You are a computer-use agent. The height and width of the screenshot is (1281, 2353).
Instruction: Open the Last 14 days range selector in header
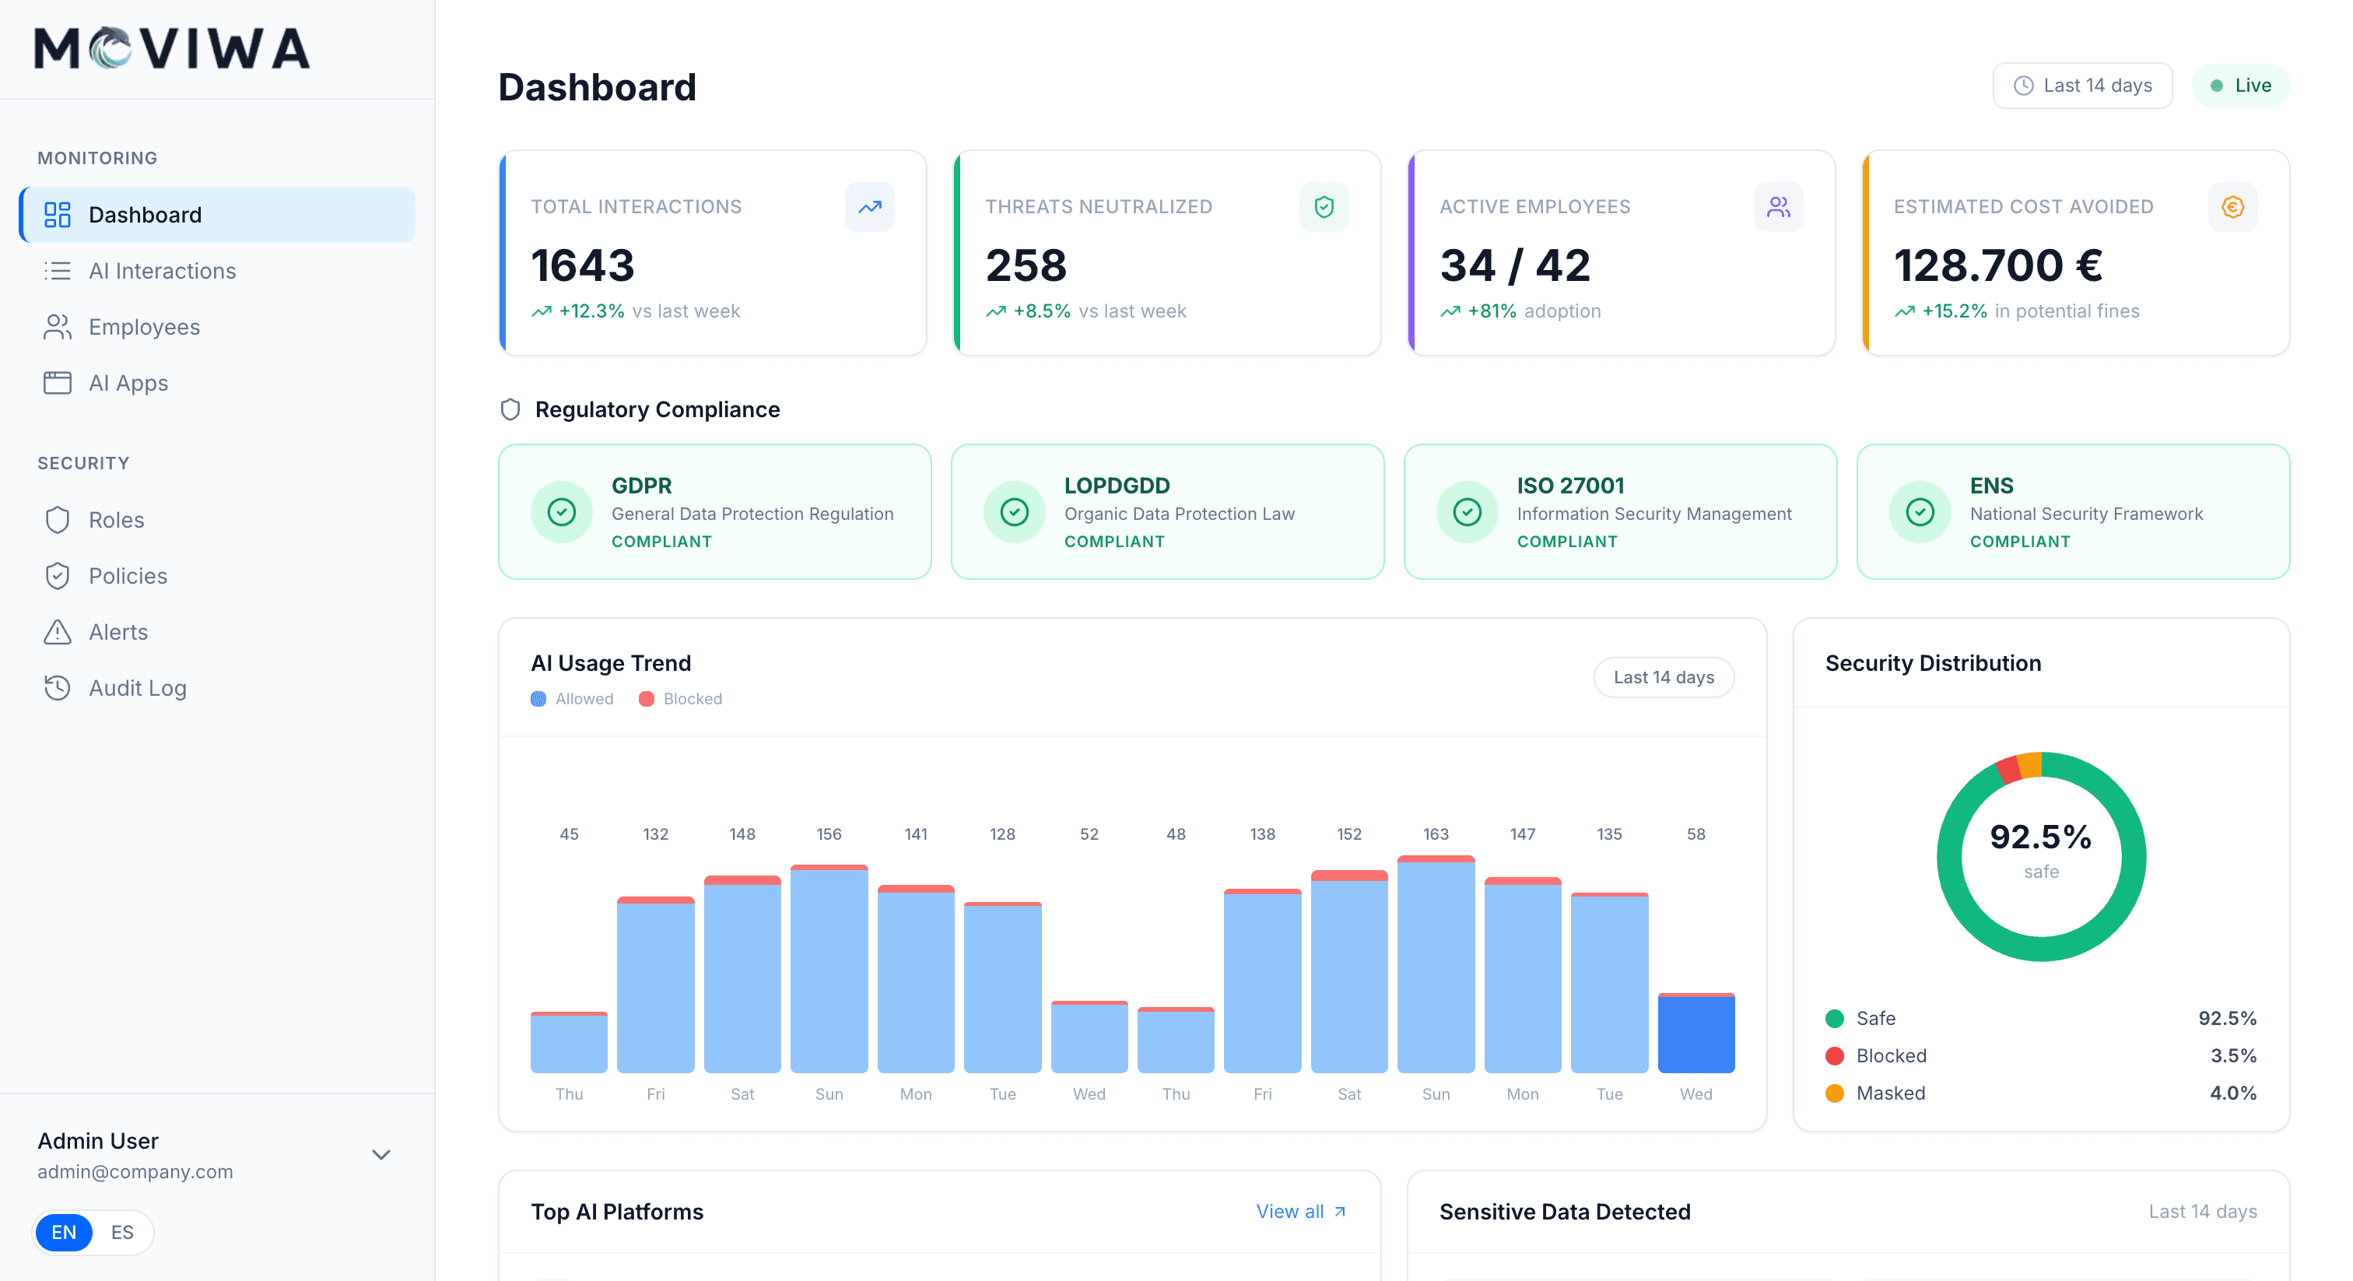[x=2081, y=86]
